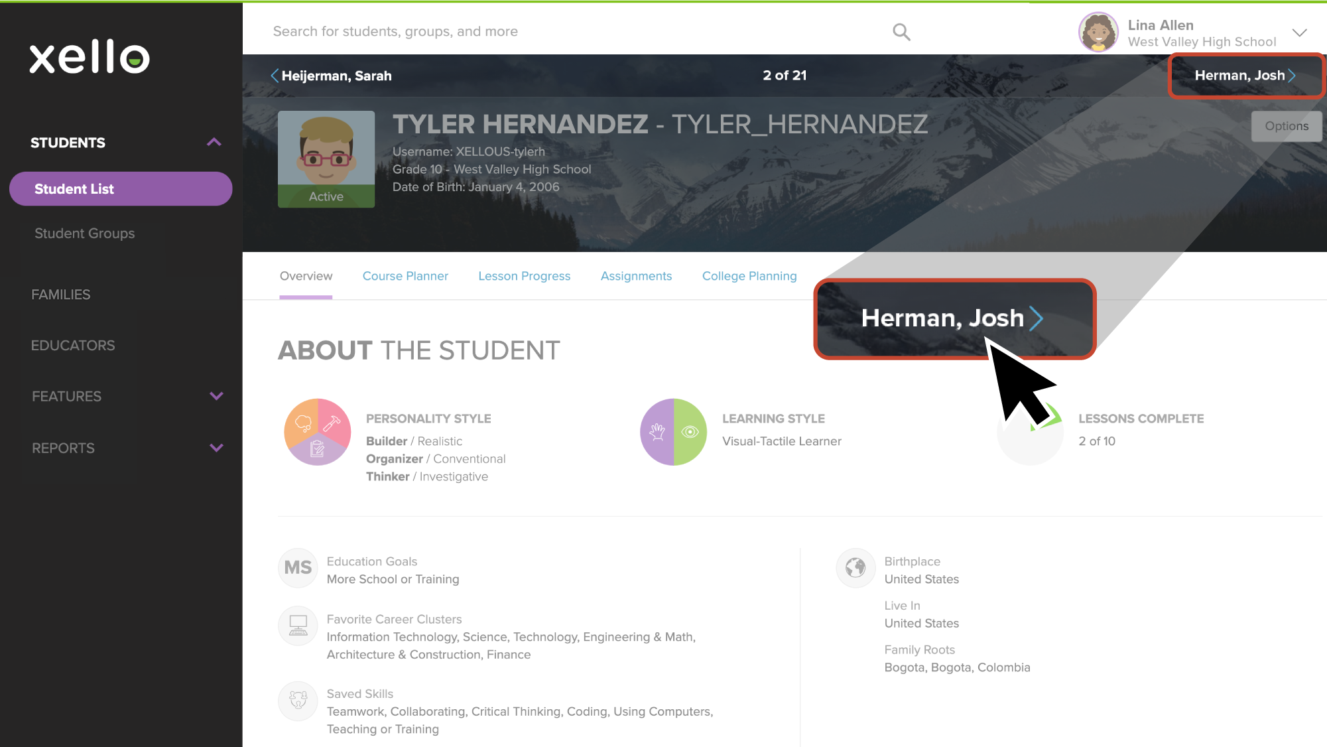Open the College Planning tab

[749, 276]
